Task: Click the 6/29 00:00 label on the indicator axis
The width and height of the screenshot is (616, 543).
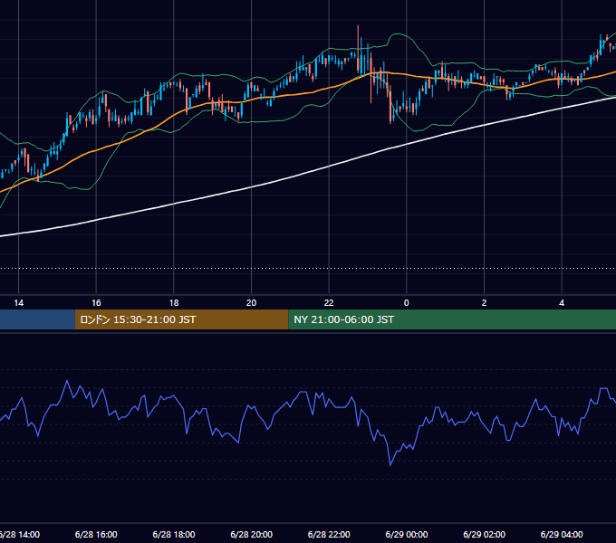Action: 407,534
